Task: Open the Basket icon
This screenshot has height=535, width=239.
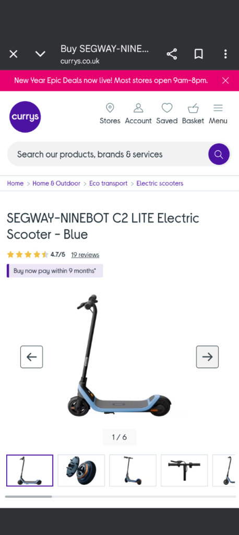Action: 193,114
